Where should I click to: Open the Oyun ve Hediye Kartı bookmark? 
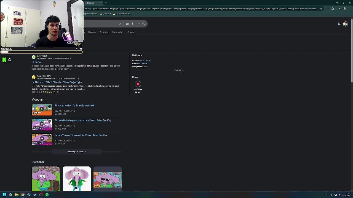click(122, 14)
